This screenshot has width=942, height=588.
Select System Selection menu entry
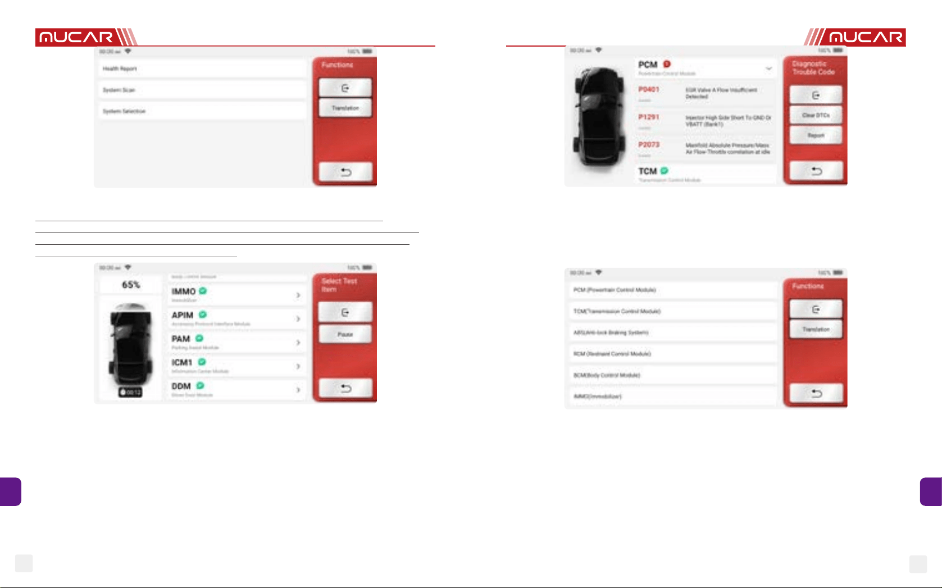203,111
